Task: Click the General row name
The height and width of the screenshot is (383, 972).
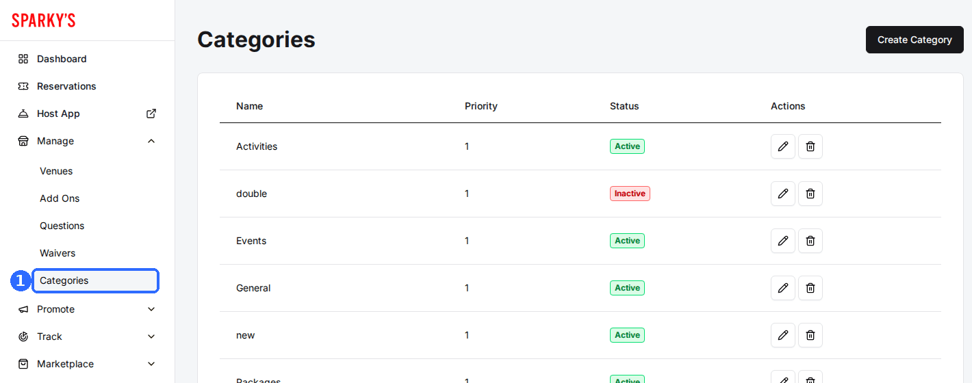Action: click(253, 288)
